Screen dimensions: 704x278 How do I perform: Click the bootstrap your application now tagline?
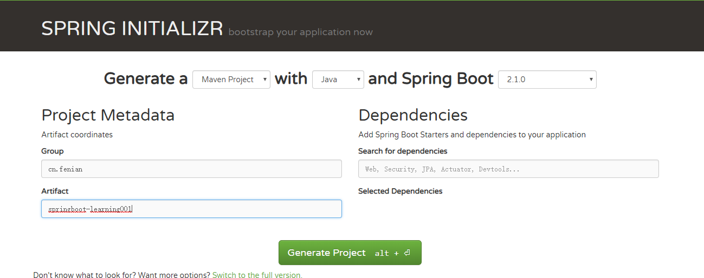coord(301,32)
